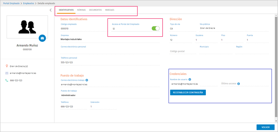
Task: Click the camera icon to change photo
Action: pos(42,38)
